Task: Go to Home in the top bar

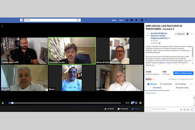Action: [114, 20]
